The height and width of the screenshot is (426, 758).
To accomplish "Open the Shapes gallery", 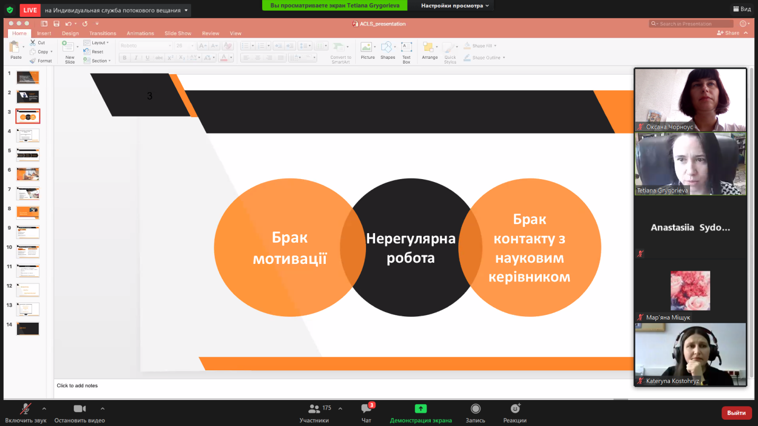I will (388, 51).
